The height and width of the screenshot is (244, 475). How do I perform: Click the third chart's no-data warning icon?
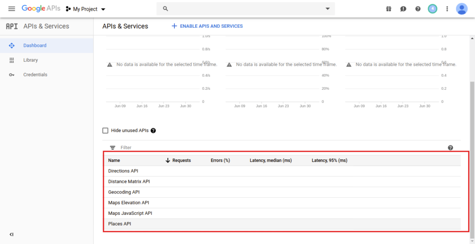point(349,65)
